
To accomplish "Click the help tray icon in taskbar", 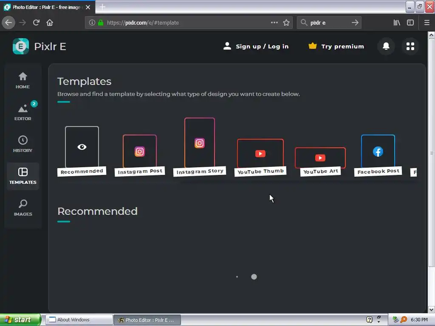I will 369,320.
